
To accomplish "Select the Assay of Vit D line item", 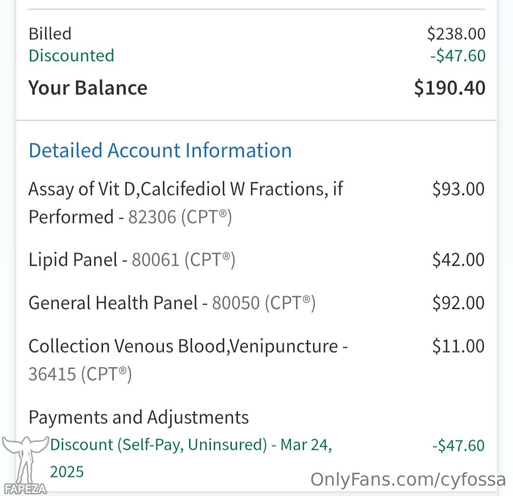I will (x=186, y=203).
